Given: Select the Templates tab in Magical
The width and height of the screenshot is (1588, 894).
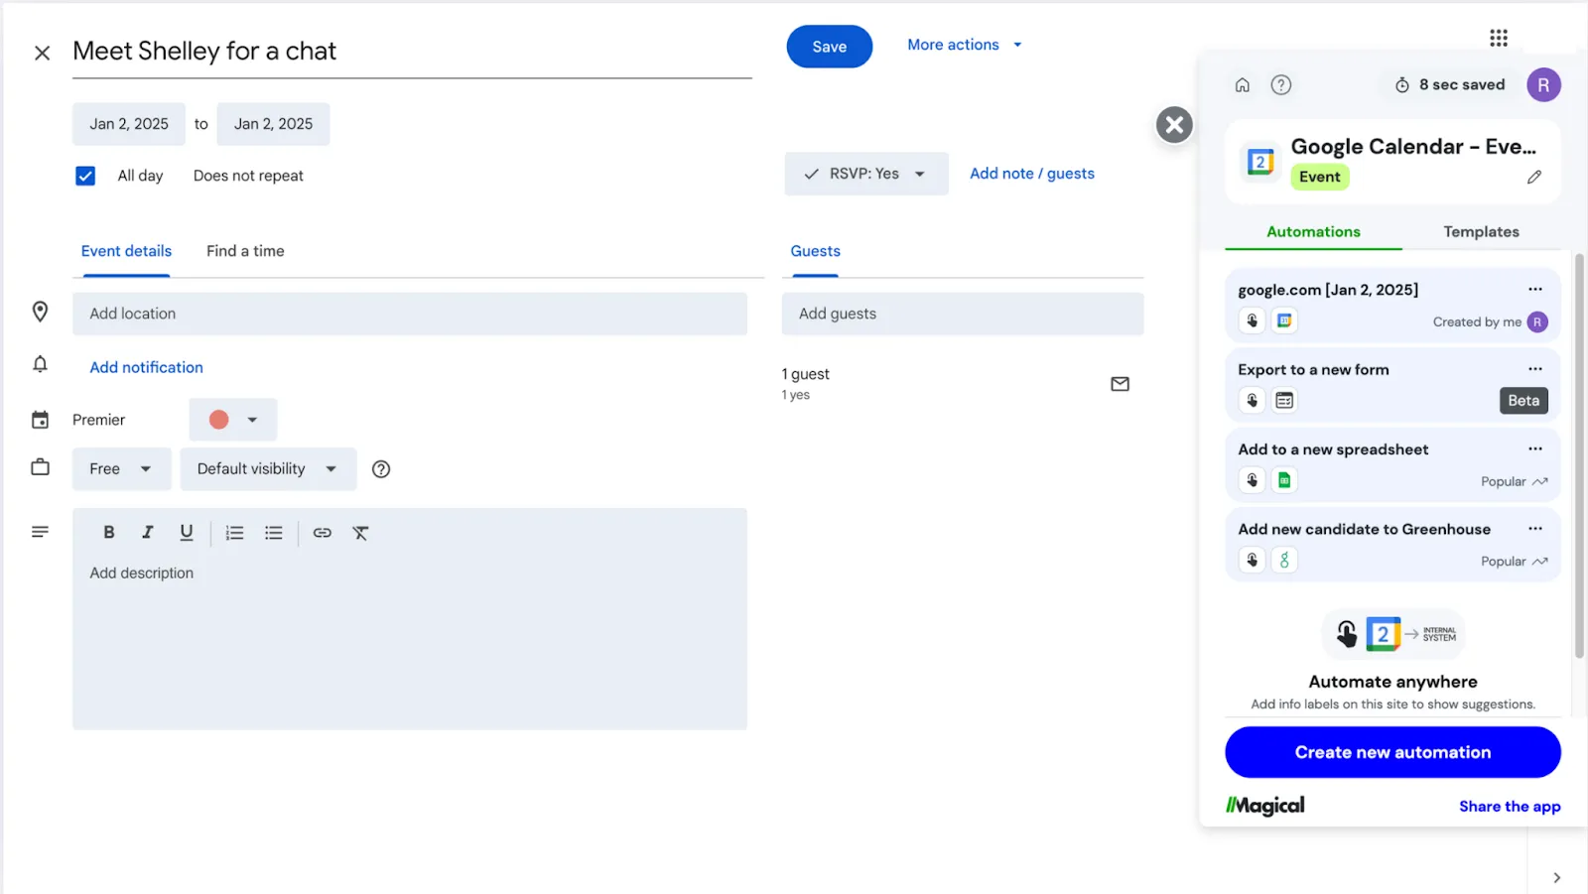Looking at the screenshot, I should pyautogui.click(x=1481, y=231).
